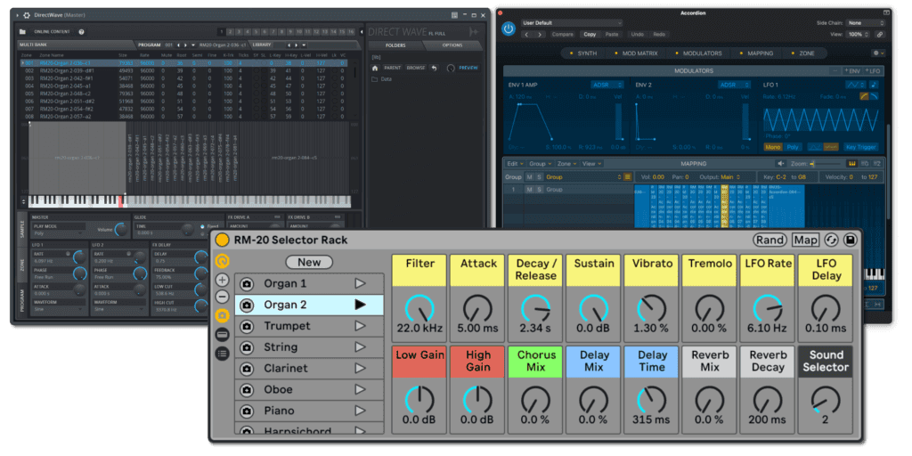Select program slot 2 in DirectWave

[x=231, y=31]
